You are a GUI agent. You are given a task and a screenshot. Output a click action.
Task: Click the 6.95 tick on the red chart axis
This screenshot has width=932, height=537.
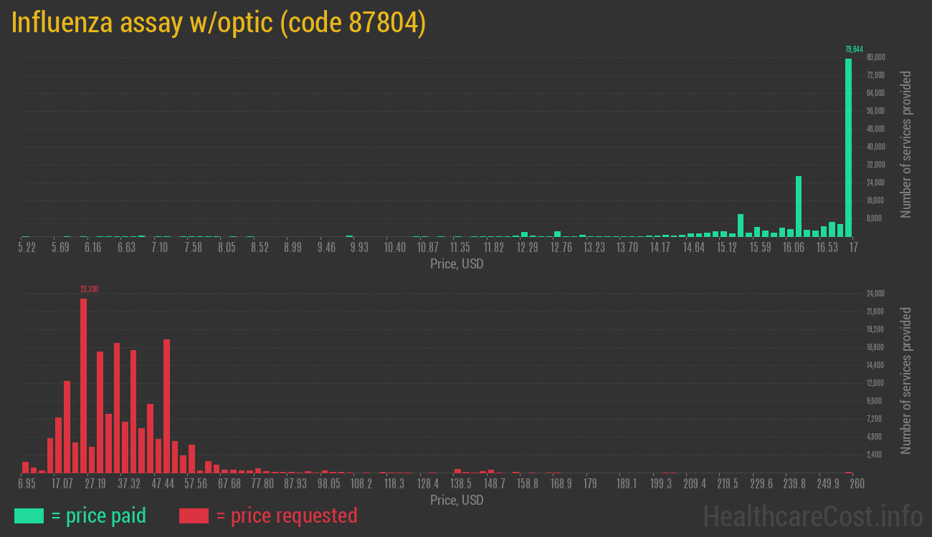coord(27,484)
